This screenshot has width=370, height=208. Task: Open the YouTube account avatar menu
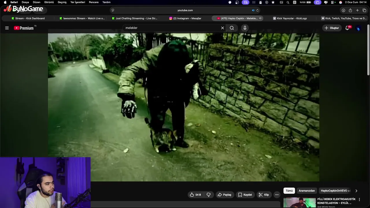click(358, 28)
